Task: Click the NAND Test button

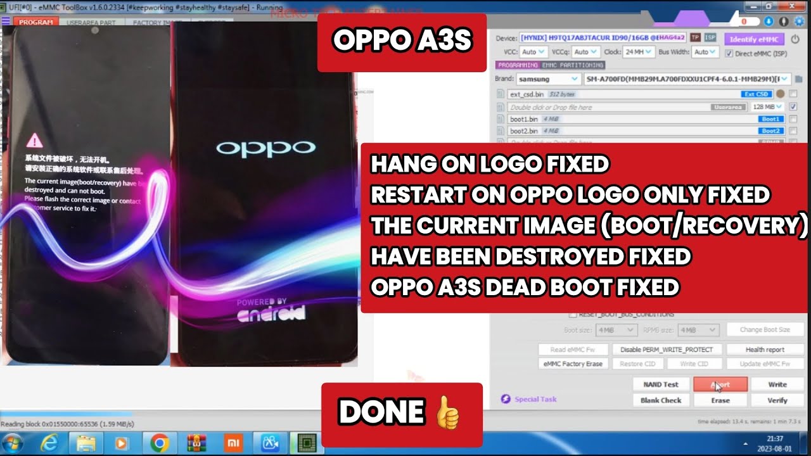Action: pos(661,384)
